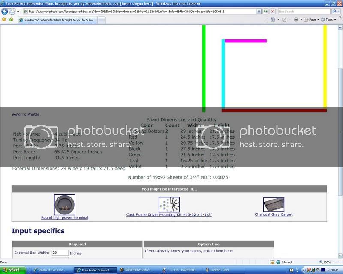Click the Print toolbar icon
The width and height of the screenshot is (343, 274).
click(296, 20)
